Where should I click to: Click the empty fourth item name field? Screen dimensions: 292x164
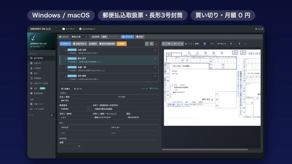pyautogui.click(x=134, y=133)
